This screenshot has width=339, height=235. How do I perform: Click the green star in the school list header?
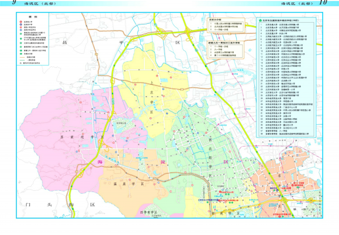coord(260,20)
